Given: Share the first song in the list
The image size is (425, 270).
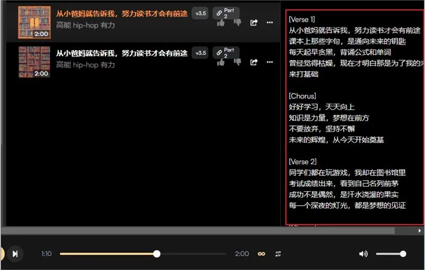Looking at the screenshot, I should pyautogui.click(x=254, y=22).
